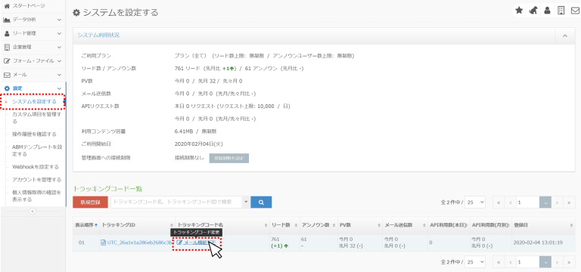This screenshot has width=581, height=272.
Task: Click the dog icon in top bar
Action: [x=533, y=11]
